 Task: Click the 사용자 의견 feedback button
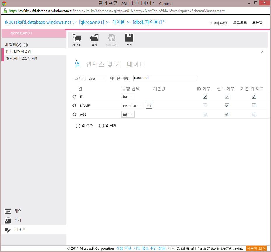coord(256,248)
